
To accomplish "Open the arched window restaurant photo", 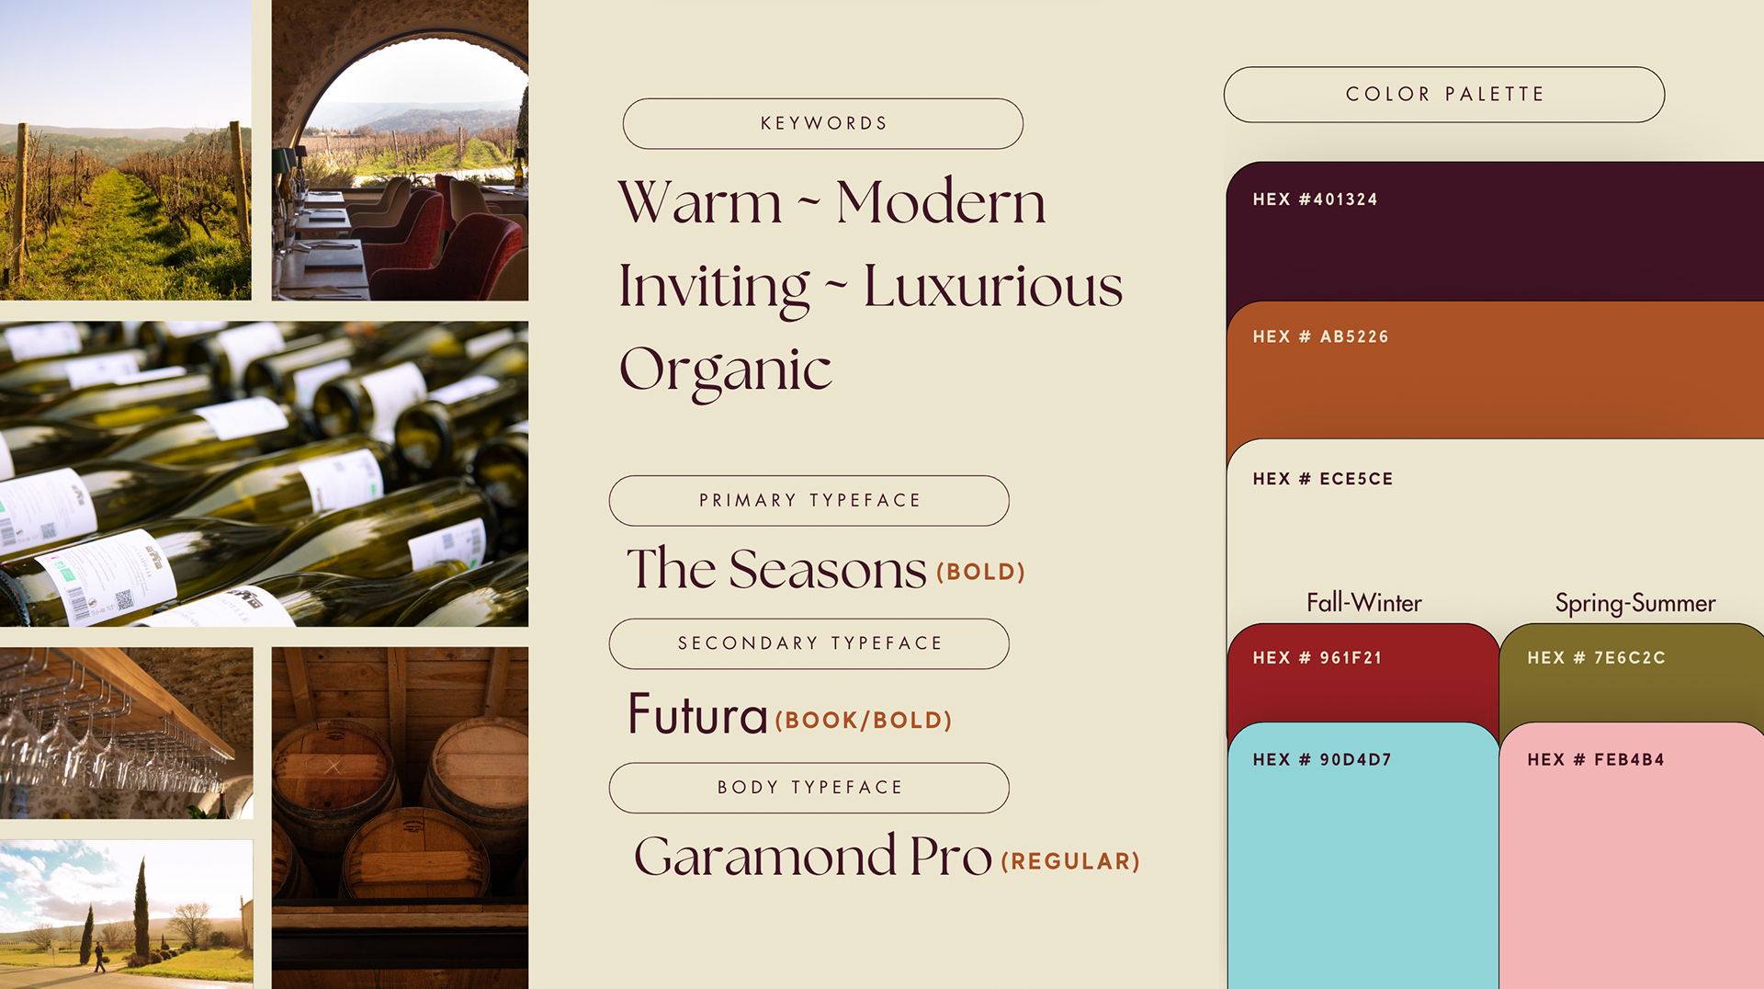I will [400, 150].
